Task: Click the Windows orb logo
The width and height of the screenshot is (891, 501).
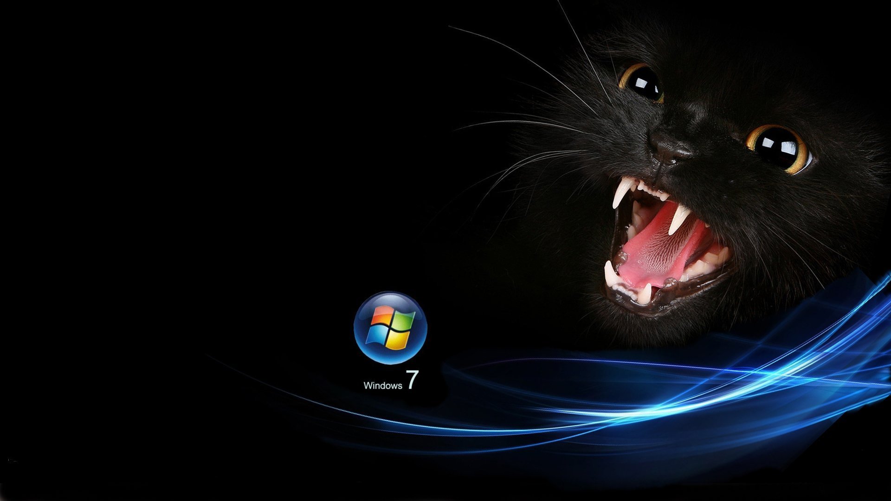Action: click(x=390, y=328)
